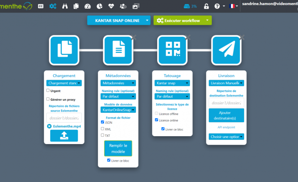Expand the Livraison Manuelle dropdown
Image resolution: width=298 pixels, height=182 pixels.
click(226, 83)
